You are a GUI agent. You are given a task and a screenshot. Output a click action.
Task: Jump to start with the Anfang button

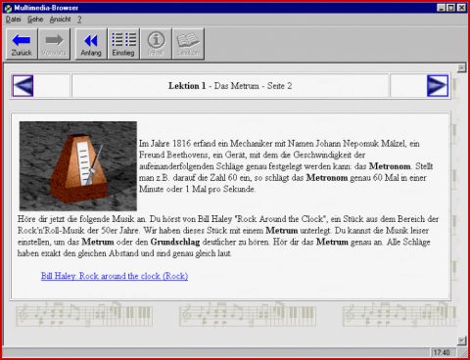click(91, 44)
